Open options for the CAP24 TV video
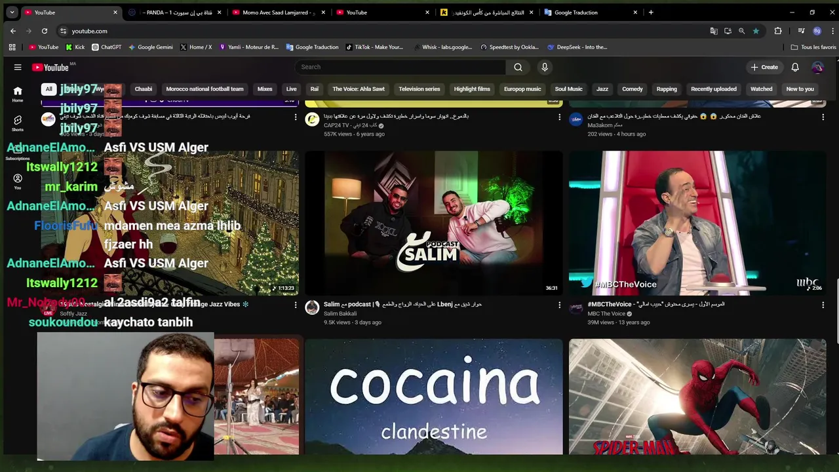The width and height of the screenshot is (839, 472). pyautogui.click(x=559, y=117)
